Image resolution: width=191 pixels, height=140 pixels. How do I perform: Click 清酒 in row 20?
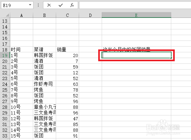(x=44, y=61)
